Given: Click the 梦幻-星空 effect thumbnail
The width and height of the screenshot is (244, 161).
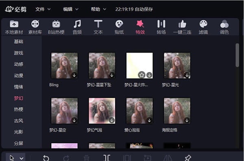Looking at the screenshot, I should click(64, 110).
